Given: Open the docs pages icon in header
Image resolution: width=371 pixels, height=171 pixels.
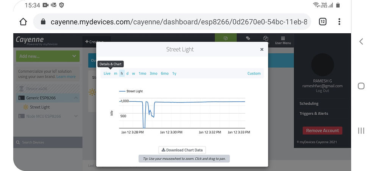Looking at the screenshot, I should pos(266,38).
